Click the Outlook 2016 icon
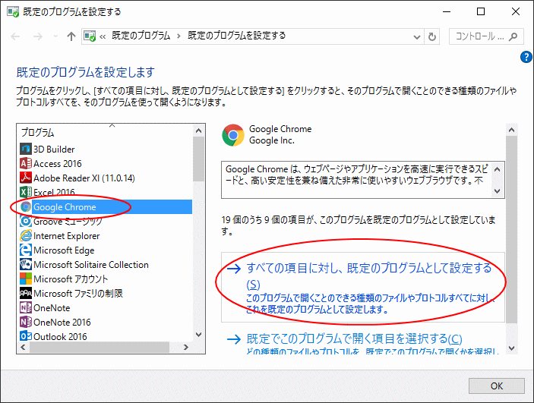Image resolution: width=534 pixels, height=403 pixels. click(x=26, y=336)
